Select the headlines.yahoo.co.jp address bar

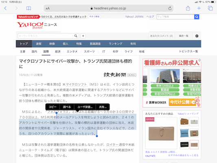click(x=108, y=8)
